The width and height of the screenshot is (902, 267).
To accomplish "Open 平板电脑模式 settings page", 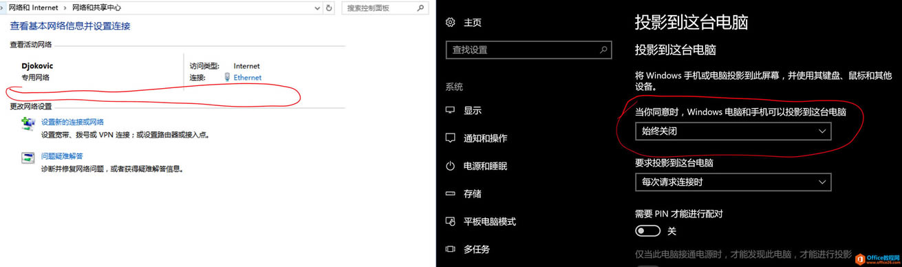I will coord(490,222).
